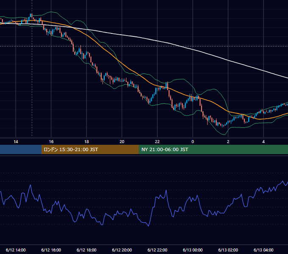Click the 6/13 02:00 date label
The width and height of the screenshot is (288, 254).
(228, 250)
